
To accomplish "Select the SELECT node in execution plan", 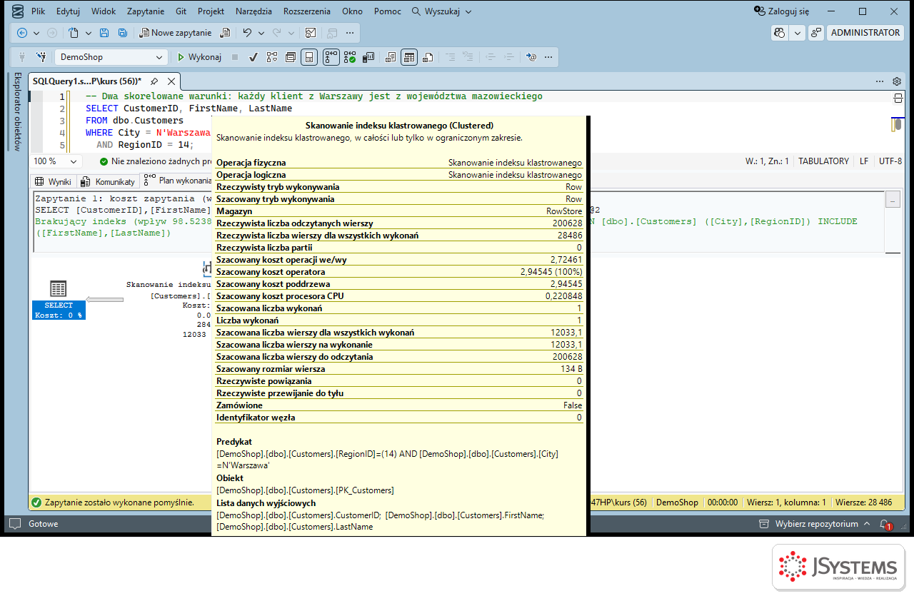I will tap(59, 300).
